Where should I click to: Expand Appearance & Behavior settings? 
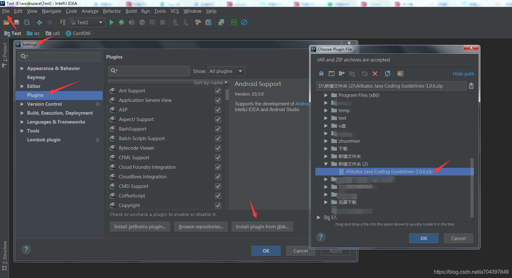[22, 68]
